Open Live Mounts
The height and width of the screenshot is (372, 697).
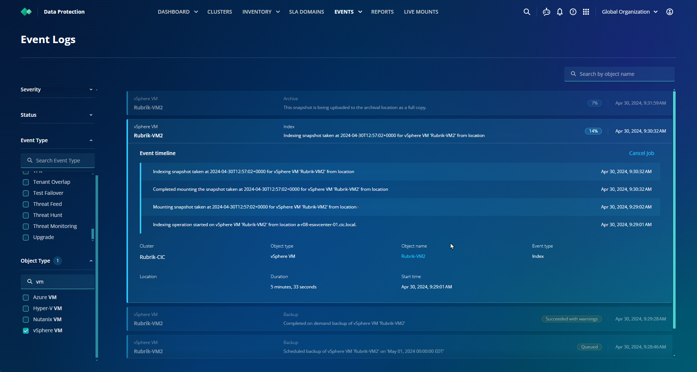pos(421,12)
